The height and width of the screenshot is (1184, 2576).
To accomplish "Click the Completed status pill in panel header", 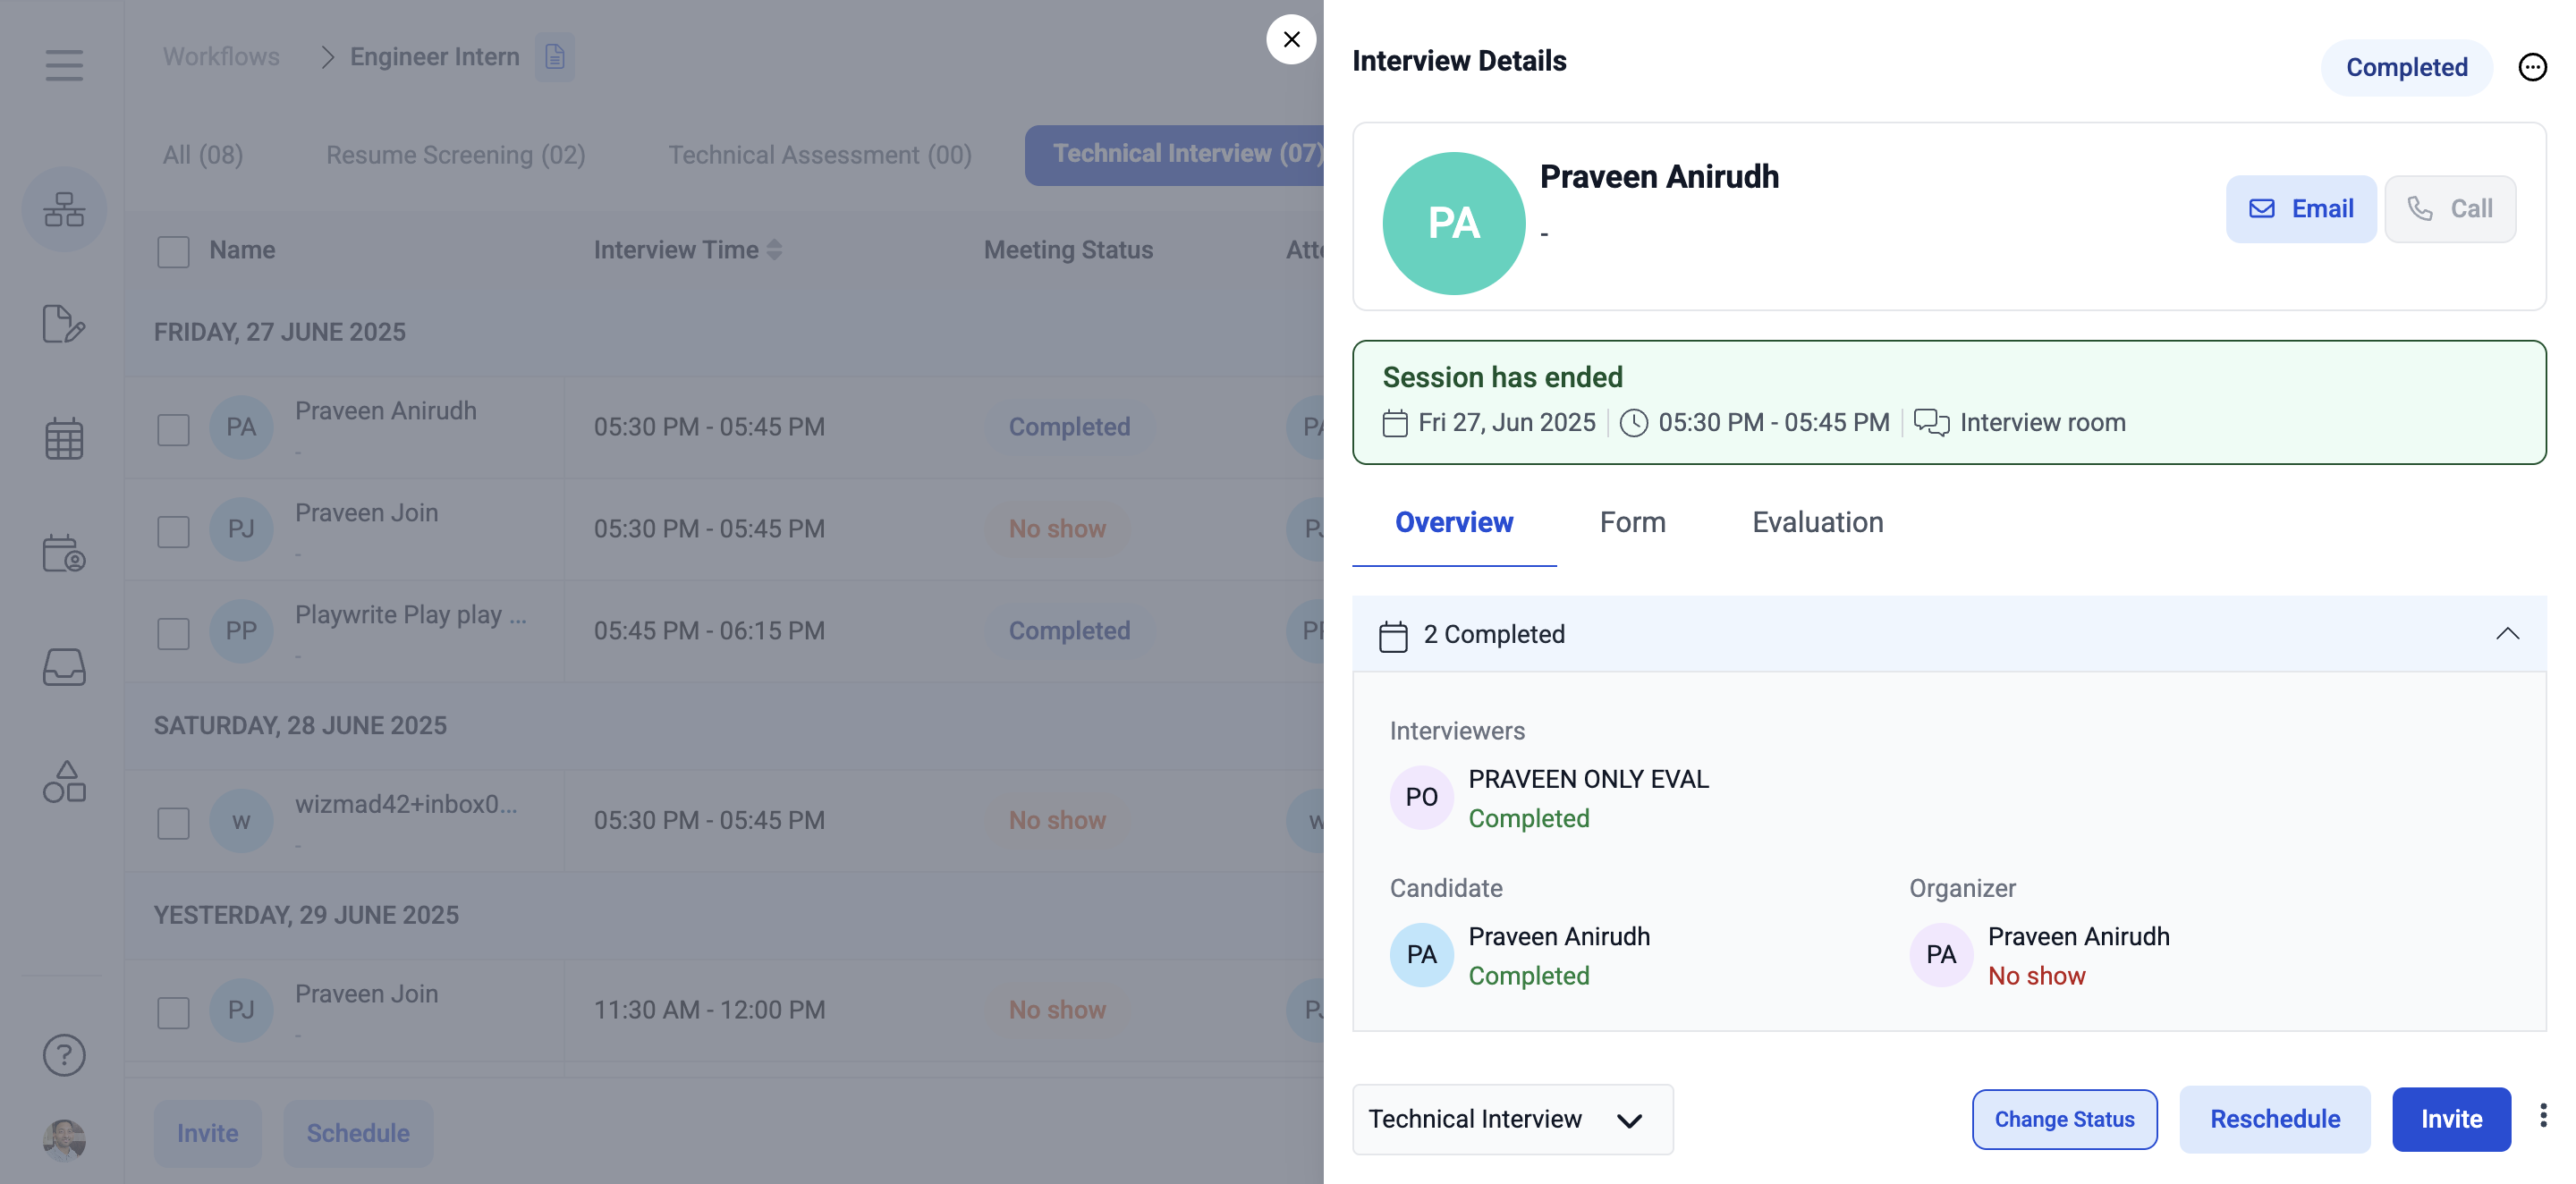I will pos(2406,67).
